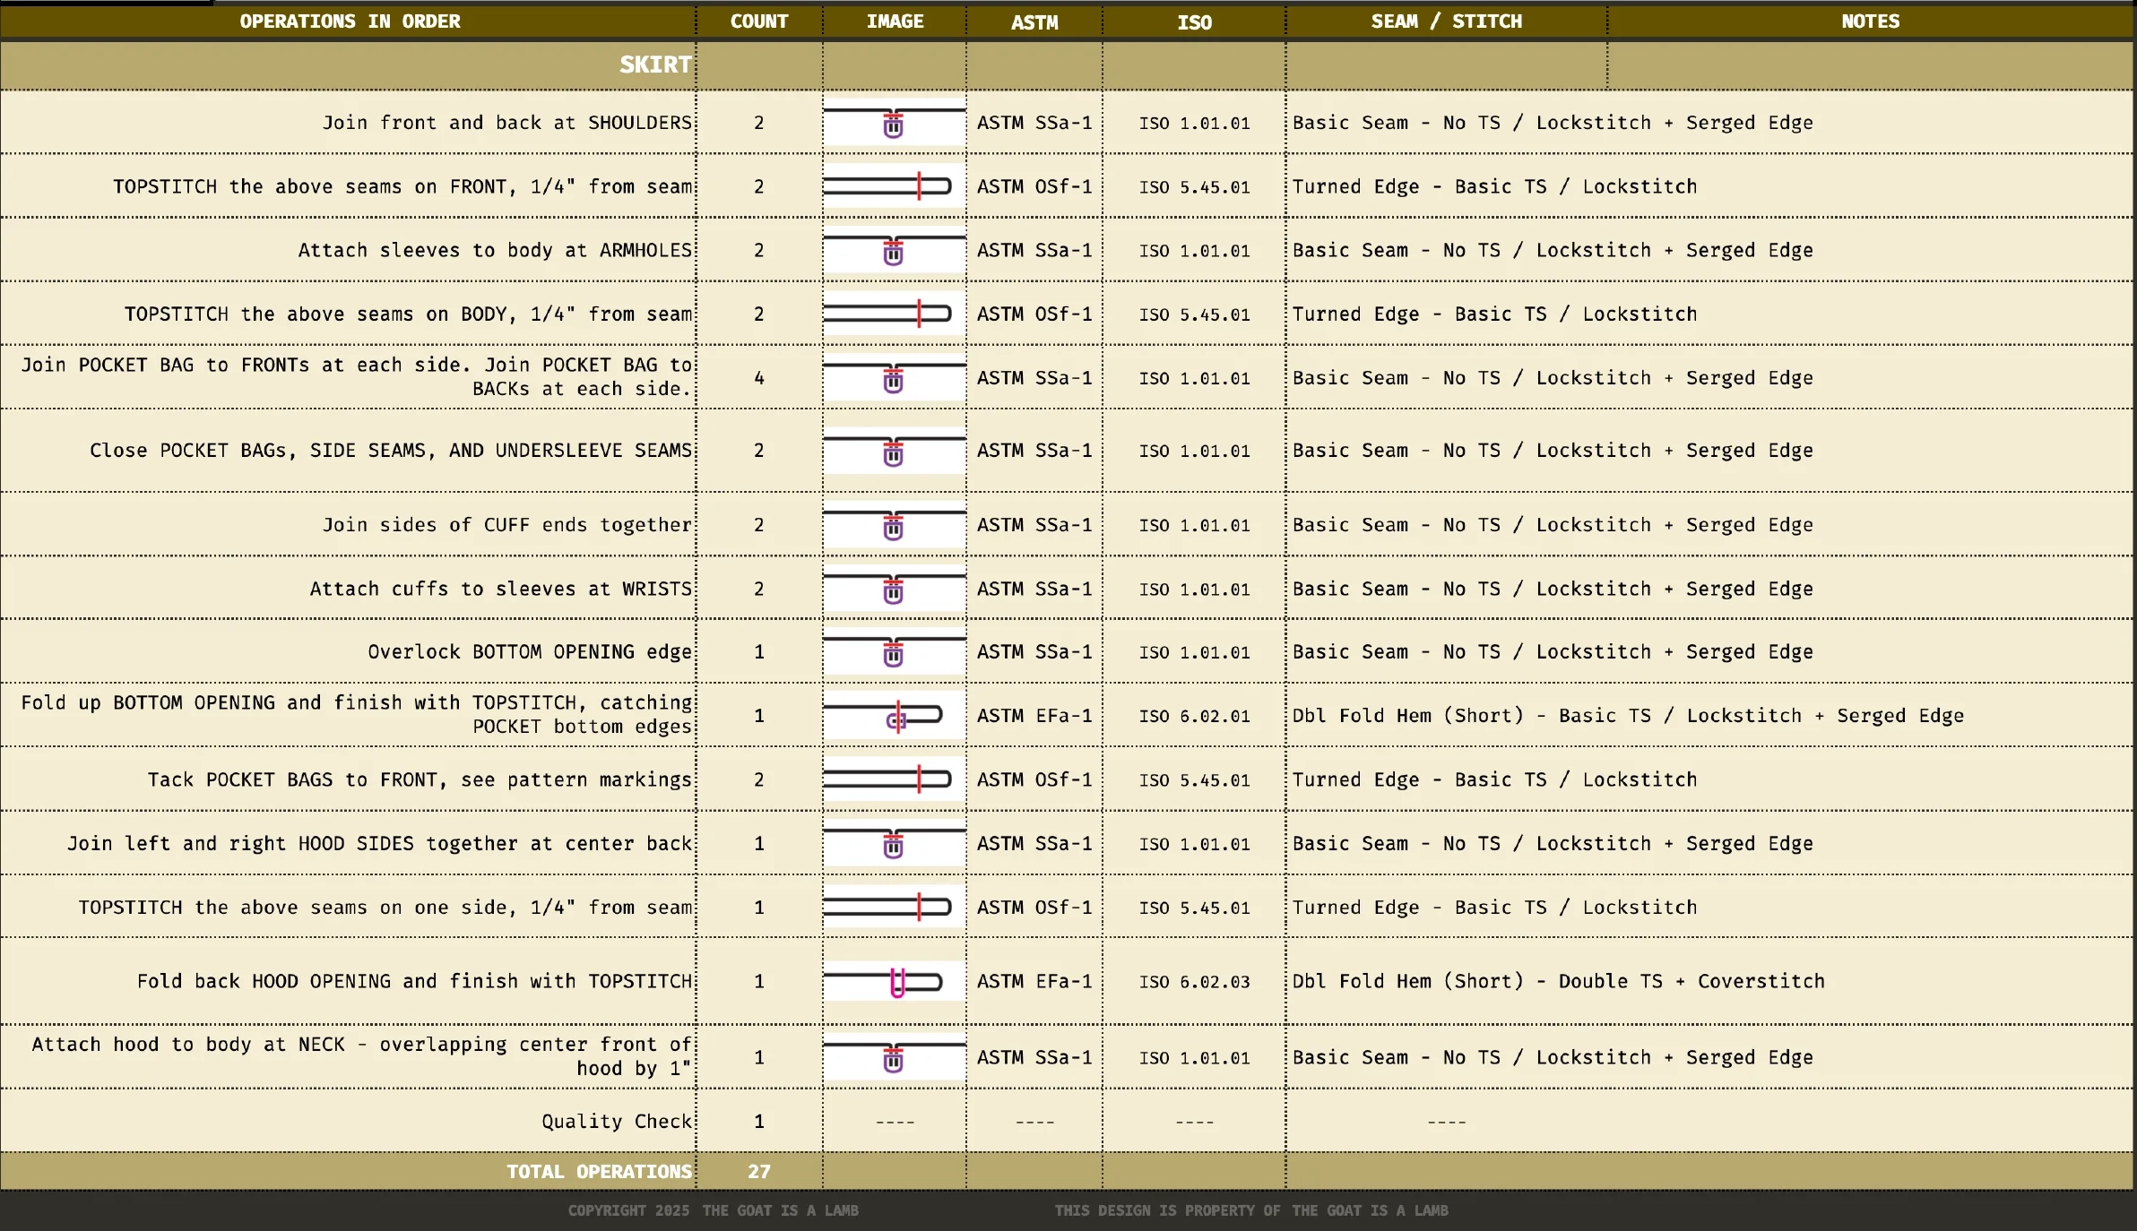Click the OPERATIONS IN ORDER column header
Screen dimensions: 2137x1231
tap(350, 22)
